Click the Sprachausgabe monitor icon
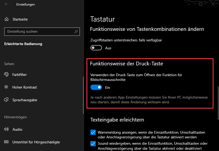This screenshot has height=151, width=219. click(x=6, y=100)
